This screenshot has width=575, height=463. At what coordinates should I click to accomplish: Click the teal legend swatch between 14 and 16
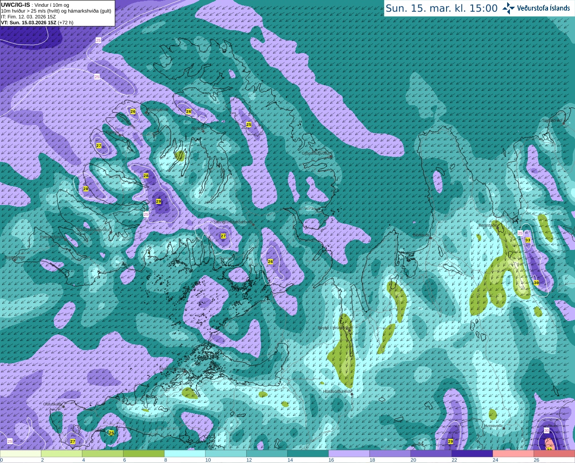[308, 454]
